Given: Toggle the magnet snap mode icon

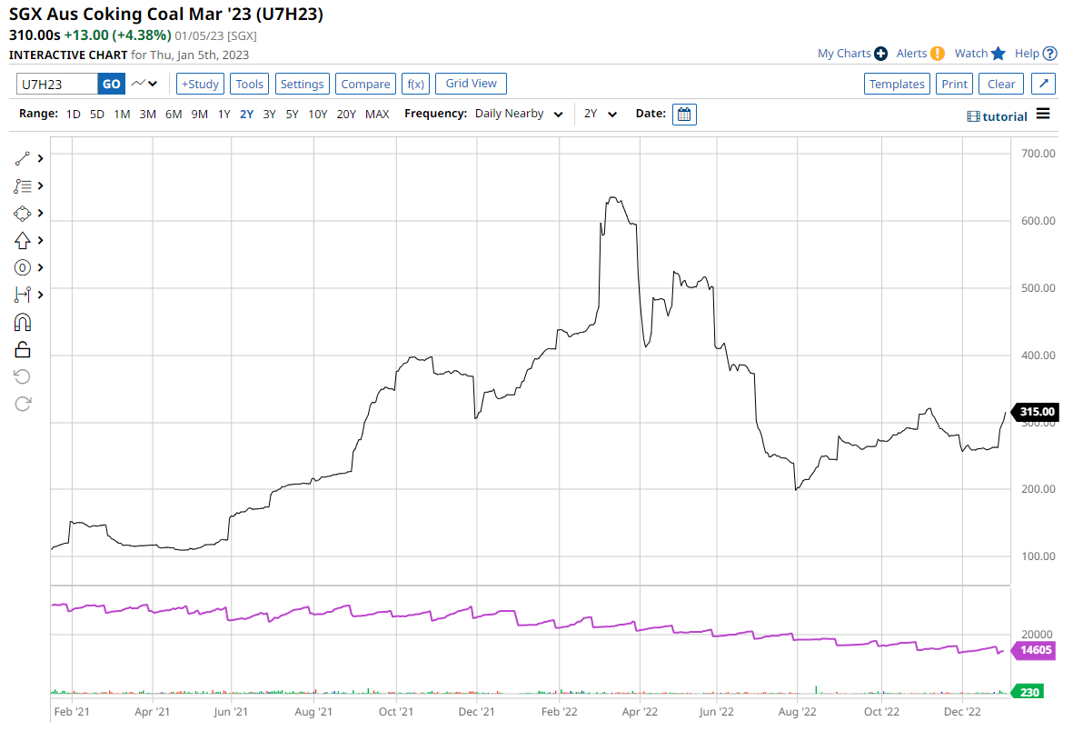Looking at the screenshot, I should click(x=23, y=322).
